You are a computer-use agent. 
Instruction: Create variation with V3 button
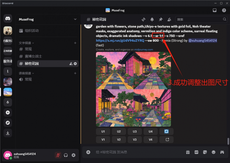click(135, 140)
